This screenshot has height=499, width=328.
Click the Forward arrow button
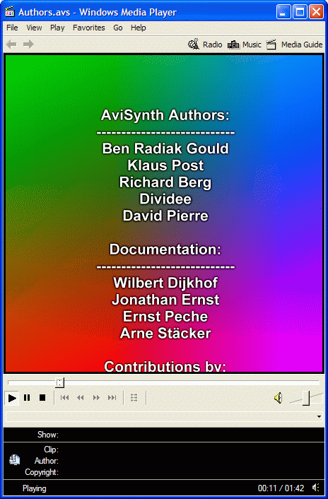click(x=28, y=45)
